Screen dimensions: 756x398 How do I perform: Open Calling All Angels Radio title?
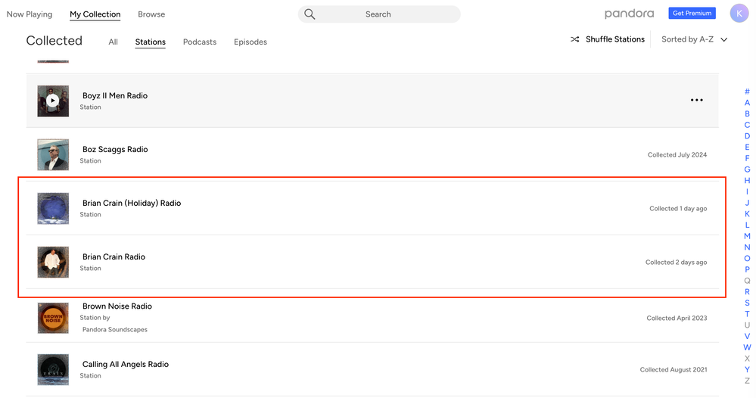pyautogui.click(x=126, y=364)
